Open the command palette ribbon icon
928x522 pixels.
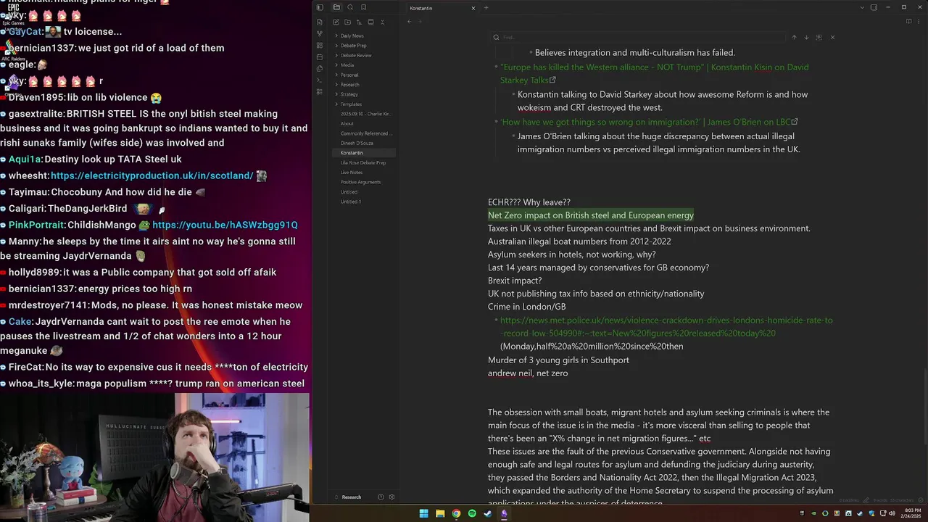click(x=320, y=80)
